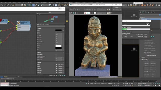Click Clear (X) icon in render window
Image resolution: width=161 pixels, height=90 pixels.
(x=77, y=13)
